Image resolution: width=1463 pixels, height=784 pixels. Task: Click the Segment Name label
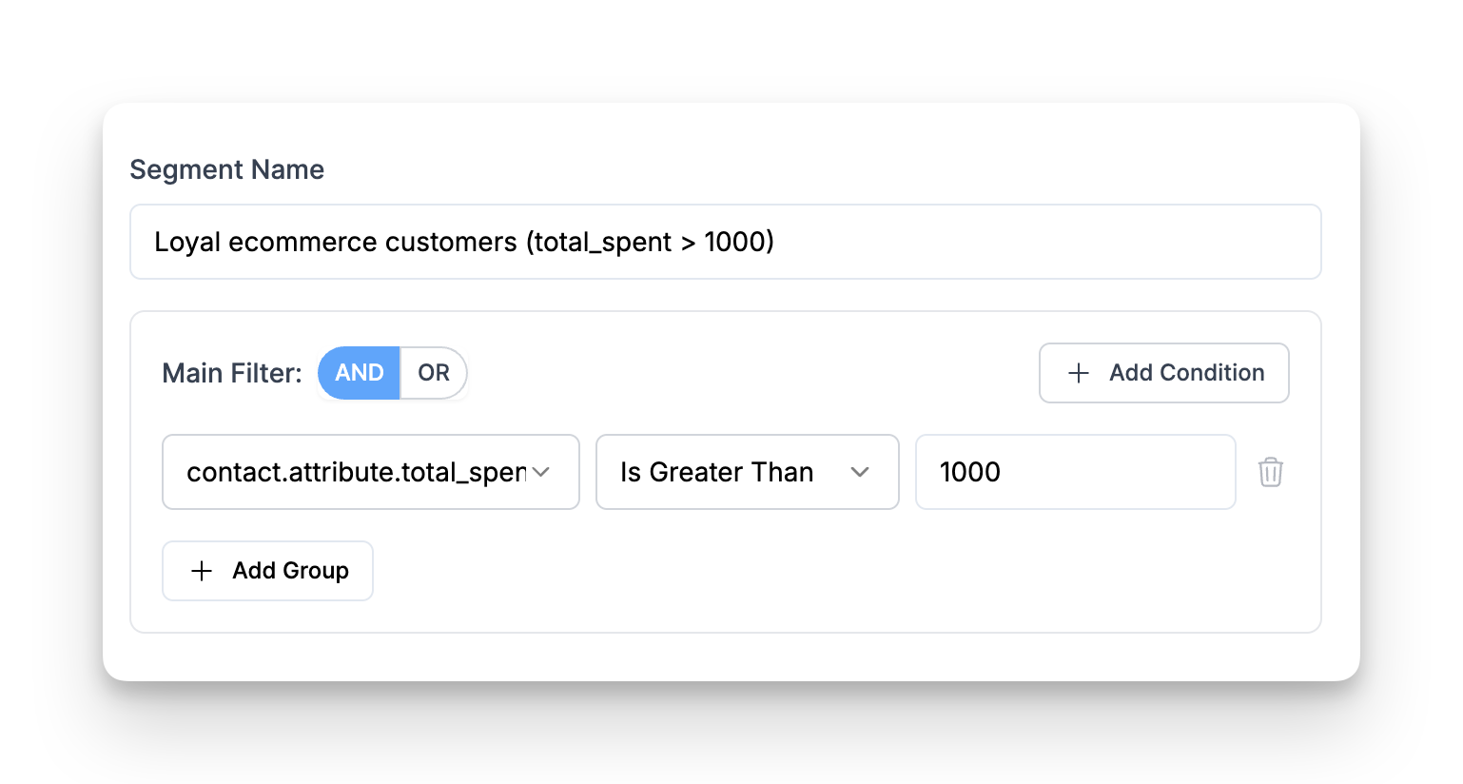[x=227, y=169]
